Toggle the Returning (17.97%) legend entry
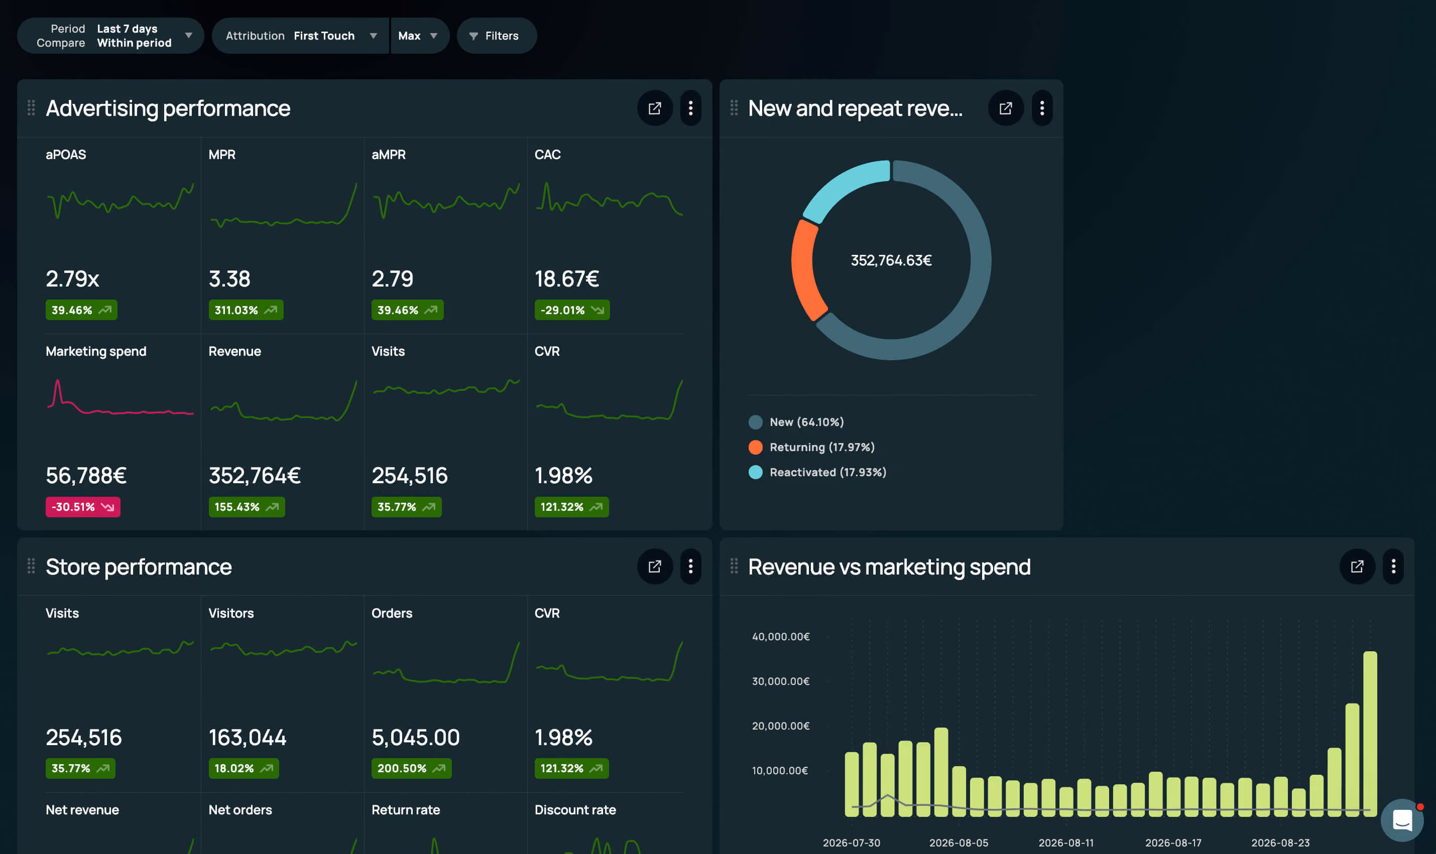 [812, 447]
